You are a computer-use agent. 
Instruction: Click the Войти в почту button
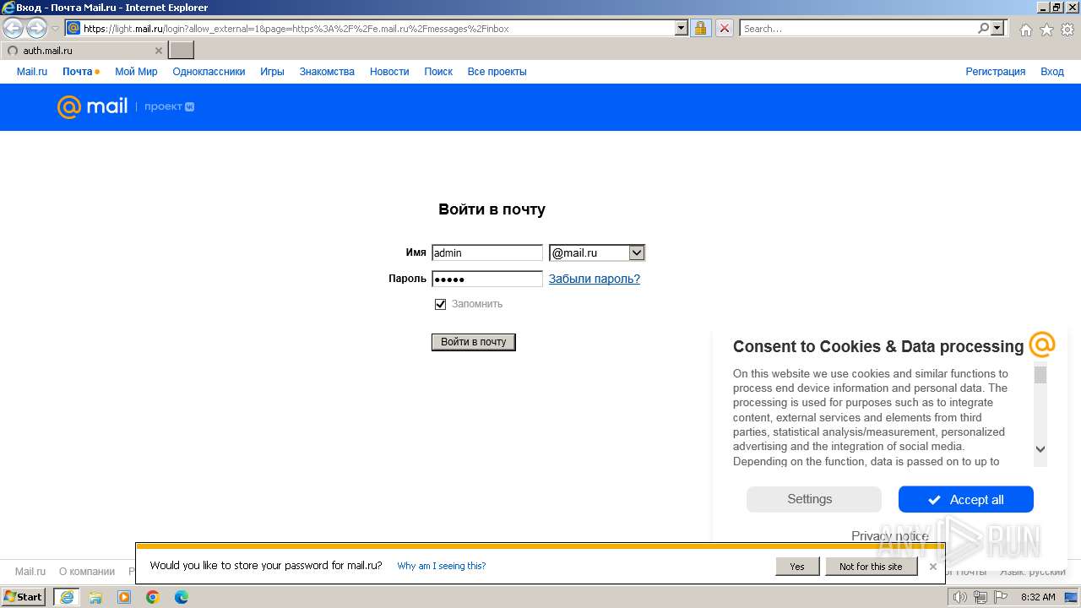pos(474,342)
